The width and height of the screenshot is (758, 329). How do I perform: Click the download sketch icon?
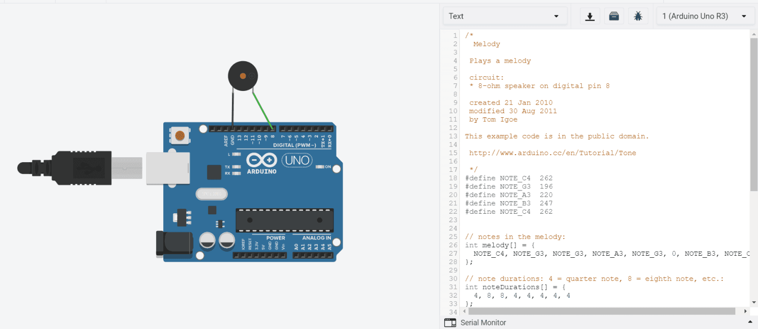(x=589, y=16)
